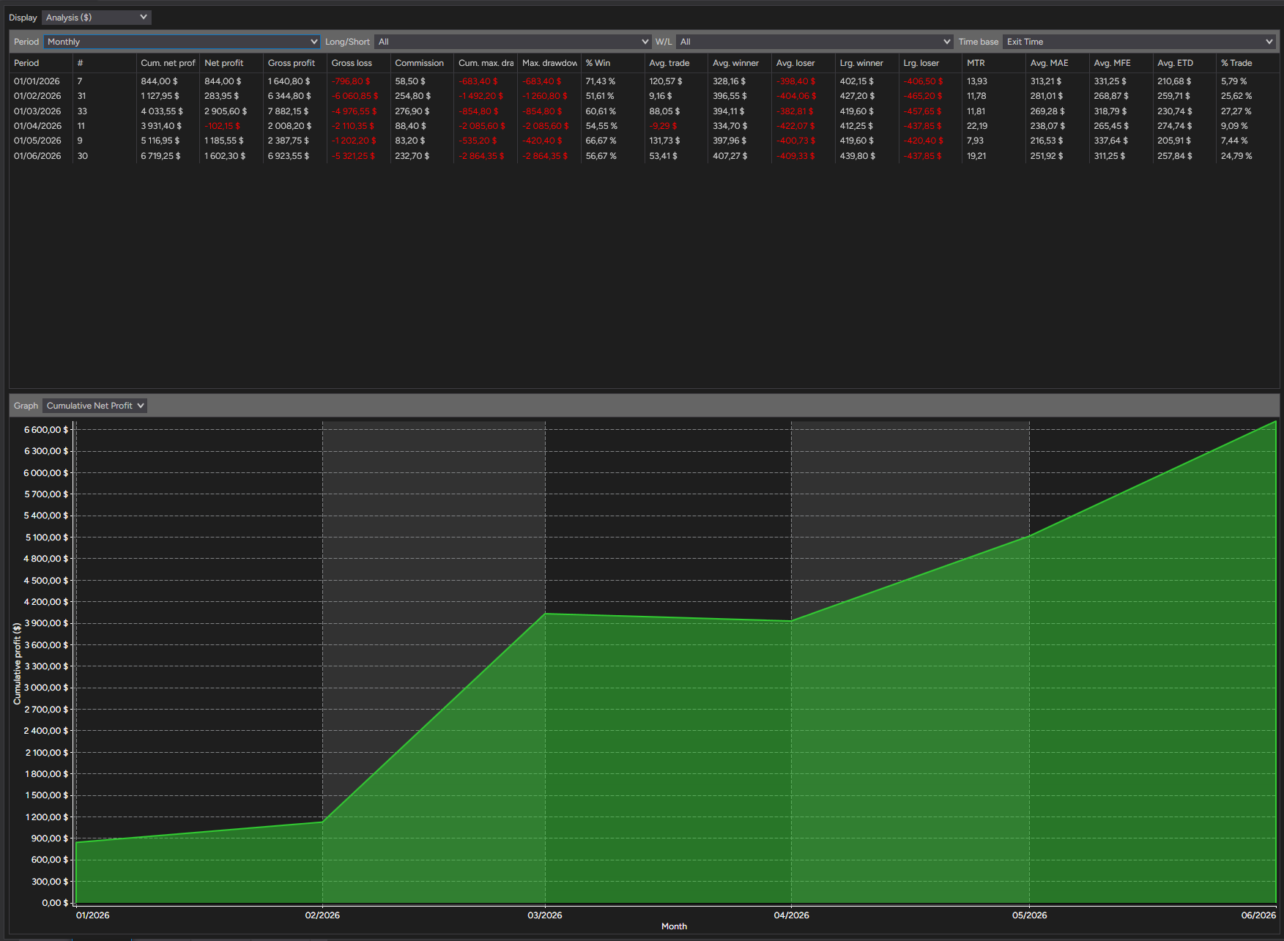Image resolution: width=1284 pixels, height=941 pixels.
Task: Sort by Gross loss column header
Action: point(358,63)
